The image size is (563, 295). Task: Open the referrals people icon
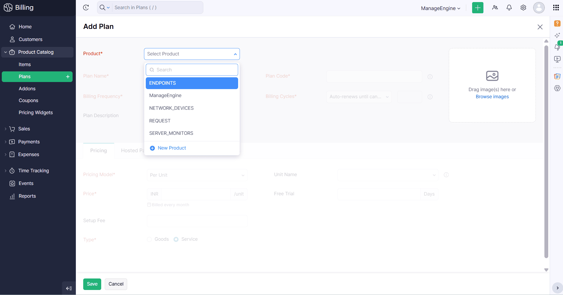(x=495, y=8)
